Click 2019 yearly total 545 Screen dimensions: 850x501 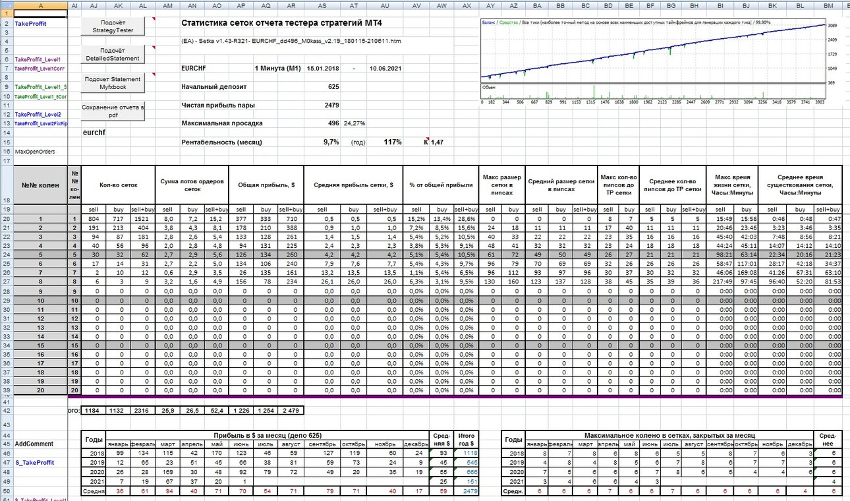[x=467, y=463]
